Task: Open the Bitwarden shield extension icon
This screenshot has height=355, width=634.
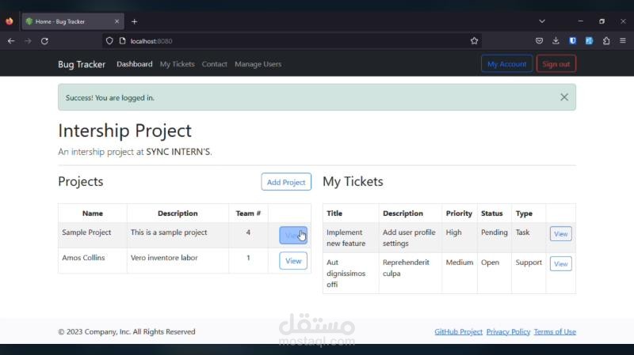Action: (x=572, y=41)
